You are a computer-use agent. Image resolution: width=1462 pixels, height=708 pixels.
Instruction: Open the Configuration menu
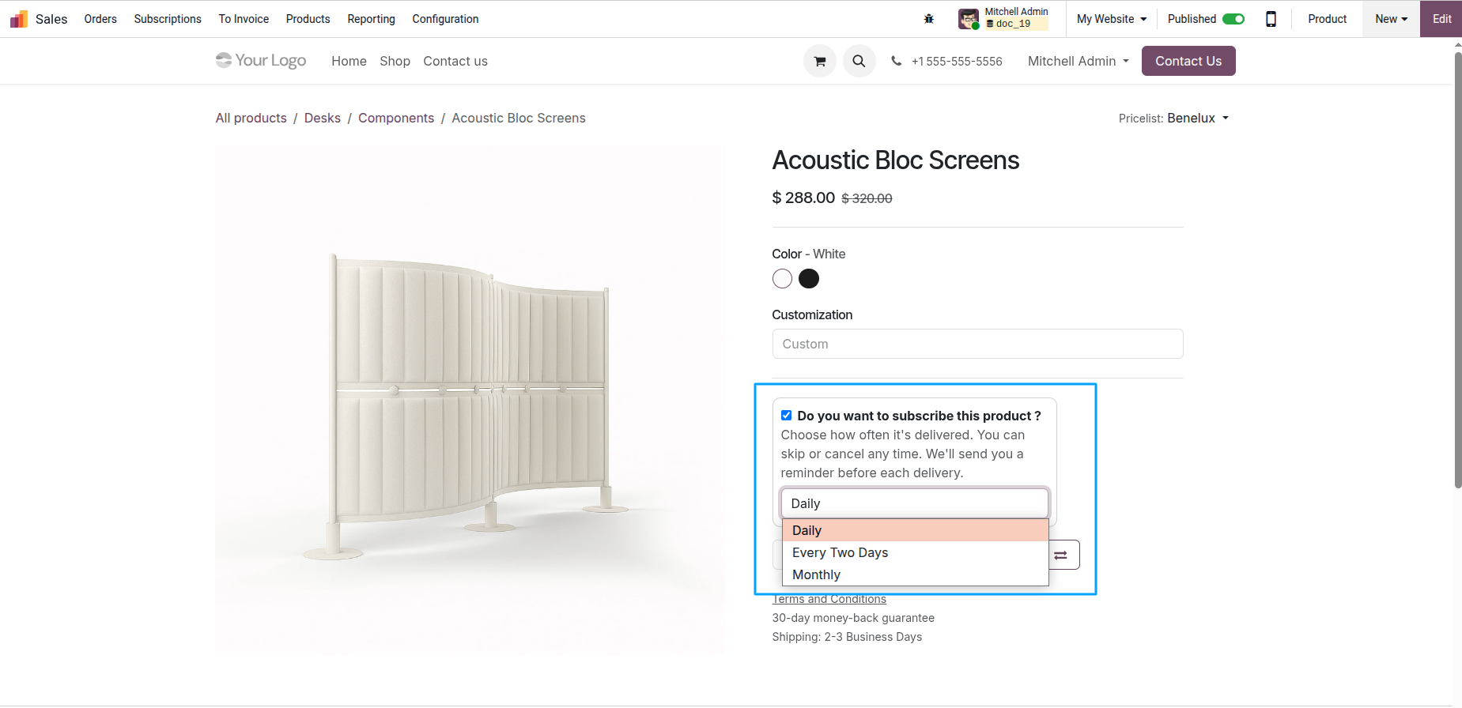[445, 19]
